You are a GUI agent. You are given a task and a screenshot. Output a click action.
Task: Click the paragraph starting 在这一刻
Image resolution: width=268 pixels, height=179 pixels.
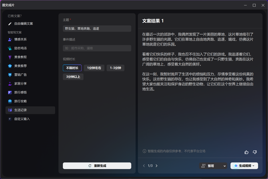(198, 82)
